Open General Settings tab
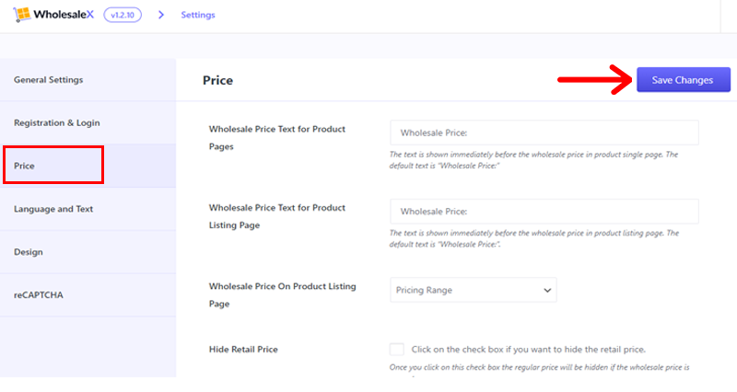 [88, 80]
